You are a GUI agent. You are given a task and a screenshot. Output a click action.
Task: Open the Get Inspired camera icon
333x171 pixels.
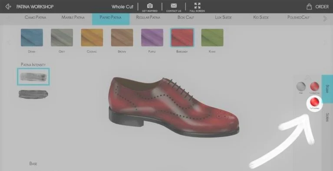(x=150, y=6)
